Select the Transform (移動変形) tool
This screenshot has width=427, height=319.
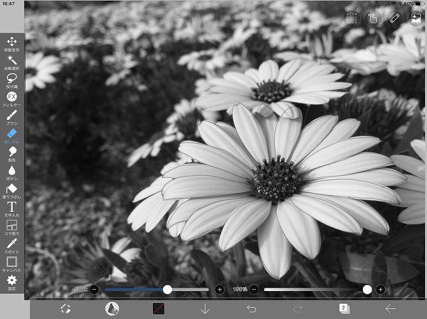[12, 44]
